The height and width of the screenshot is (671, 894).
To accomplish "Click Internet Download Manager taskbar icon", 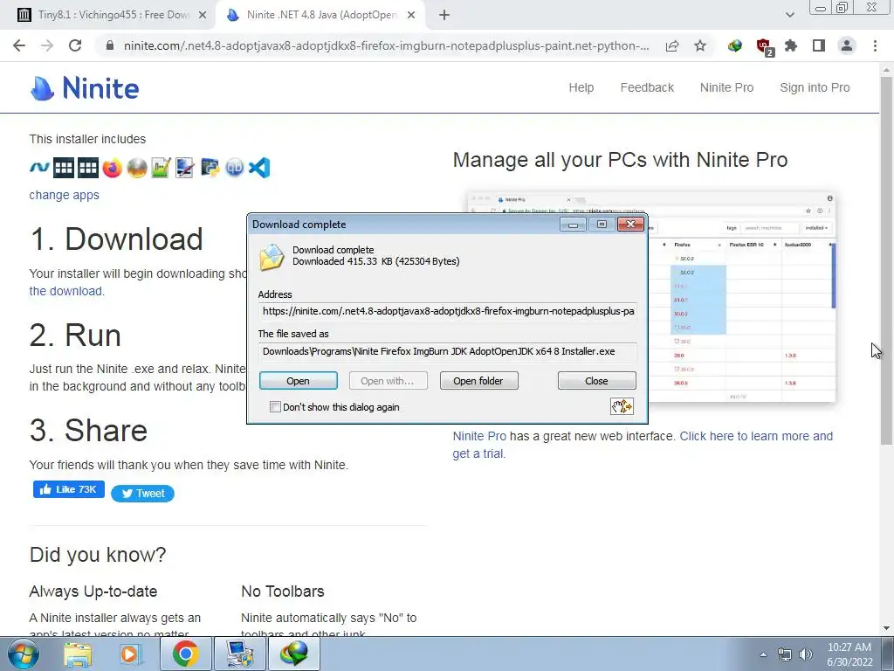I will point(294,654).
